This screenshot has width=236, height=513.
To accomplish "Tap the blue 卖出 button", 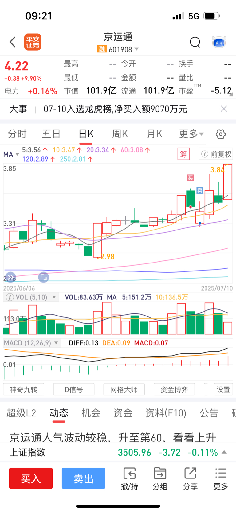I will coord(83,478).
